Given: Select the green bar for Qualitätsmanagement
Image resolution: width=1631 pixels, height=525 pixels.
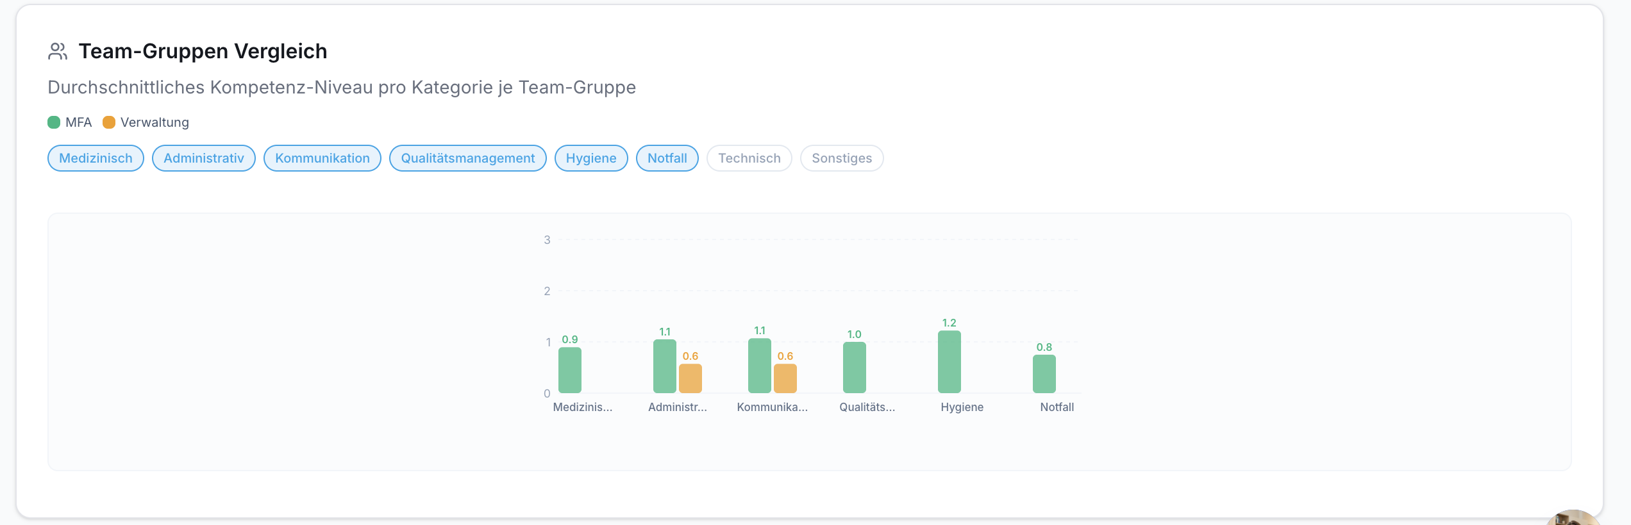Looking at the screenshot, I should [x=855, y=367].
